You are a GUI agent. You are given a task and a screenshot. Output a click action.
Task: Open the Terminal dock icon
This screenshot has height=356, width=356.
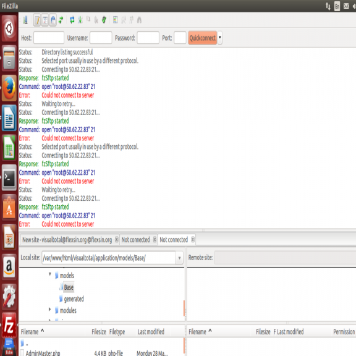[9, 177]
